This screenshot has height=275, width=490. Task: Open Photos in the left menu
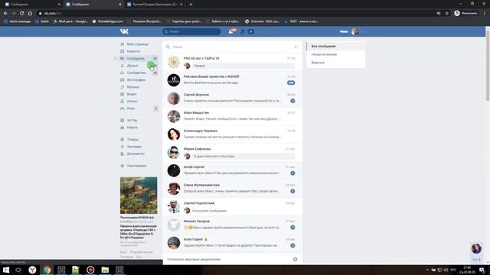click(136, 79)
